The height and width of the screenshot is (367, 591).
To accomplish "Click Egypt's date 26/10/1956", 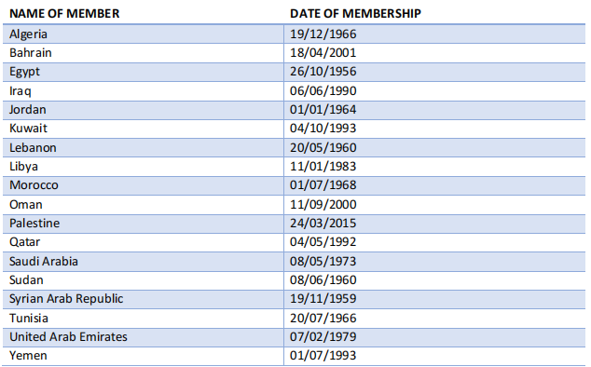I will pyautogui.click(x=323, y=72).
